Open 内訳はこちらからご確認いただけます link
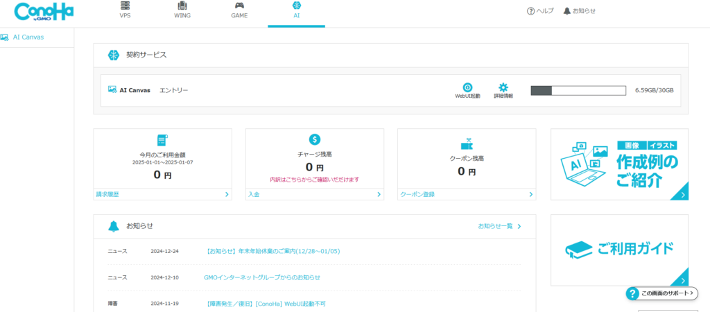 click(315, 180)
